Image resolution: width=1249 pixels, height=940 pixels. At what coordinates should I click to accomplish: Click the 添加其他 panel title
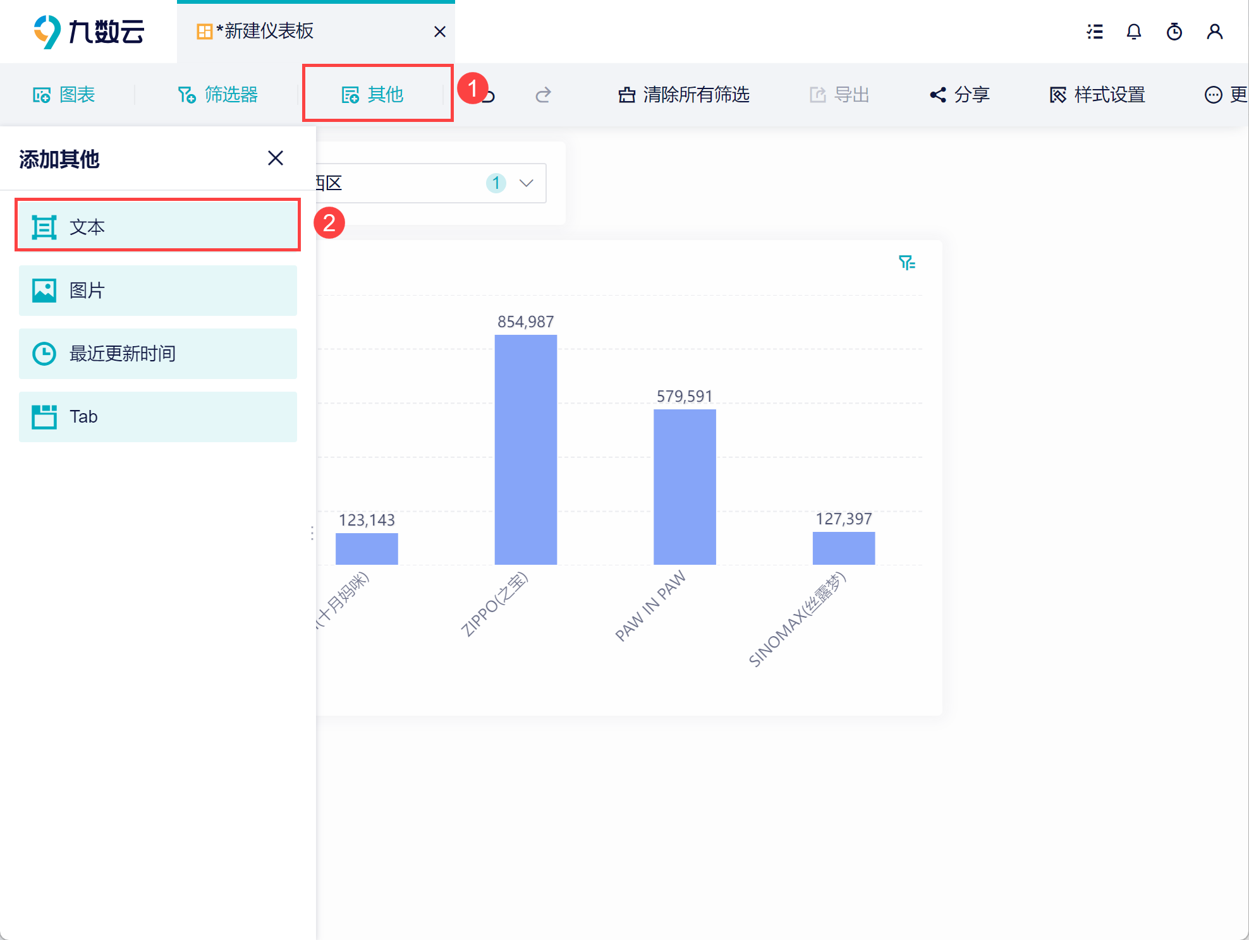[59, 159]
